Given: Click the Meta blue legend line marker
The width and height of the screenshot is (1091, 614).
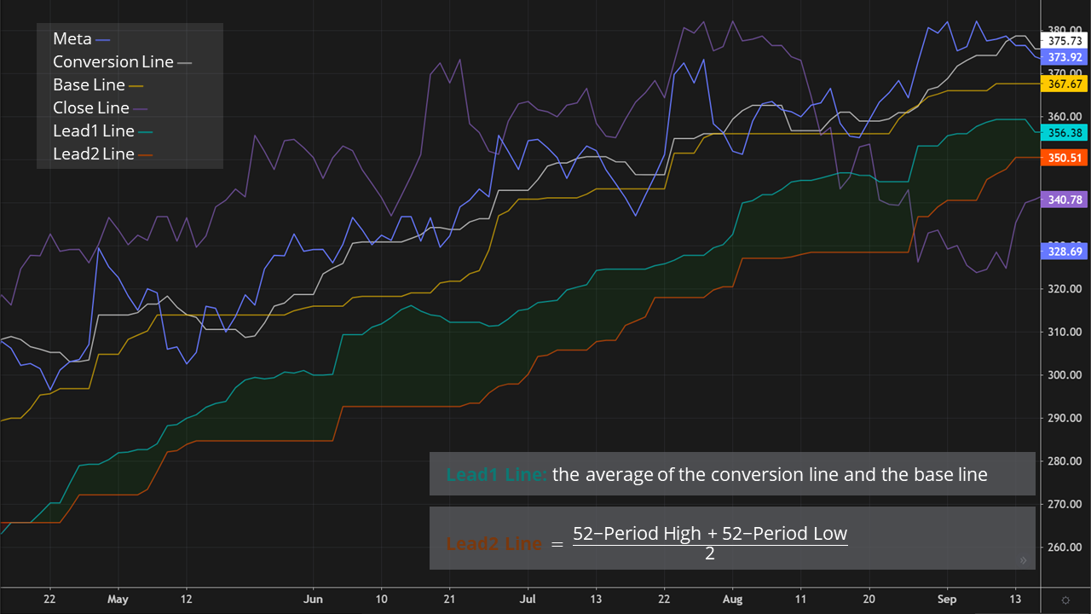Looking at the screenshot, I should [x=104, y=39].
